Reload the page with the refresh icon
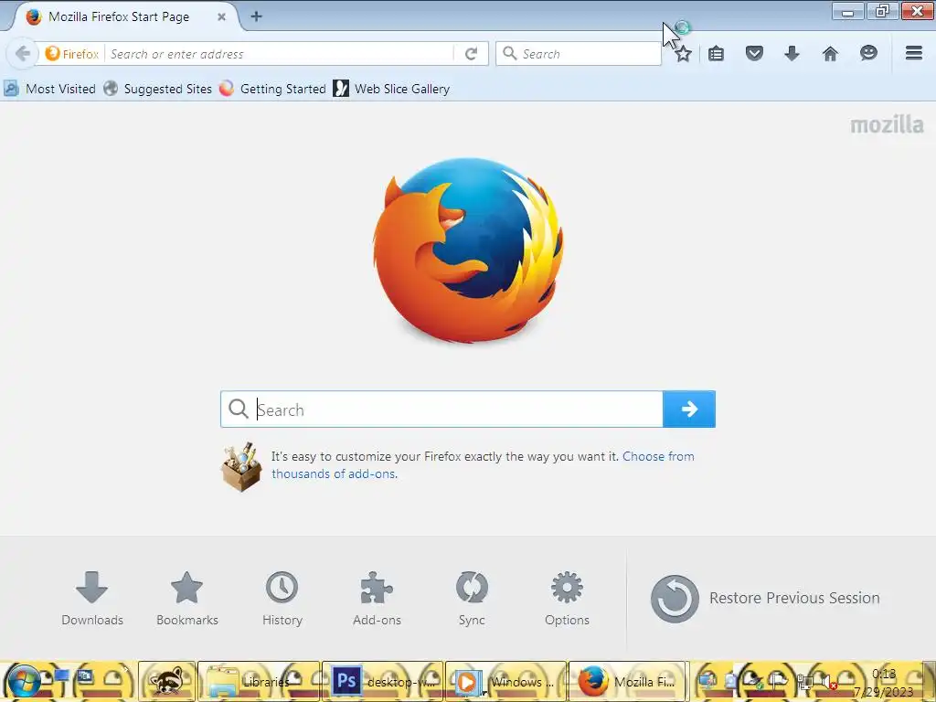This screenshot has width=936, height=702. [471, 54]
